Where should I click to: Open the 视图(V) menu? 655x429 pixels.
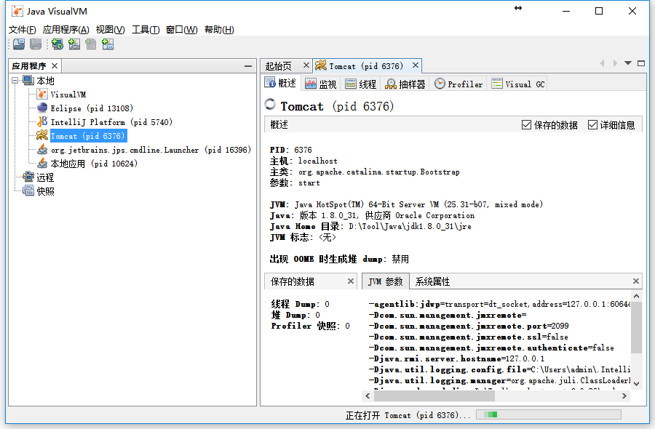111,30
